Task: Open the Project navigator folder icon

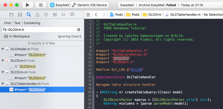Action: [x=11, y=14]
